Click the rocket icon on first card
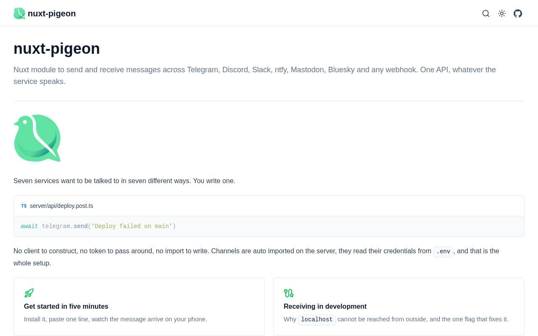The width and height of the screenshot is (538, 336). pyautogui.click(x=29, y=293)
